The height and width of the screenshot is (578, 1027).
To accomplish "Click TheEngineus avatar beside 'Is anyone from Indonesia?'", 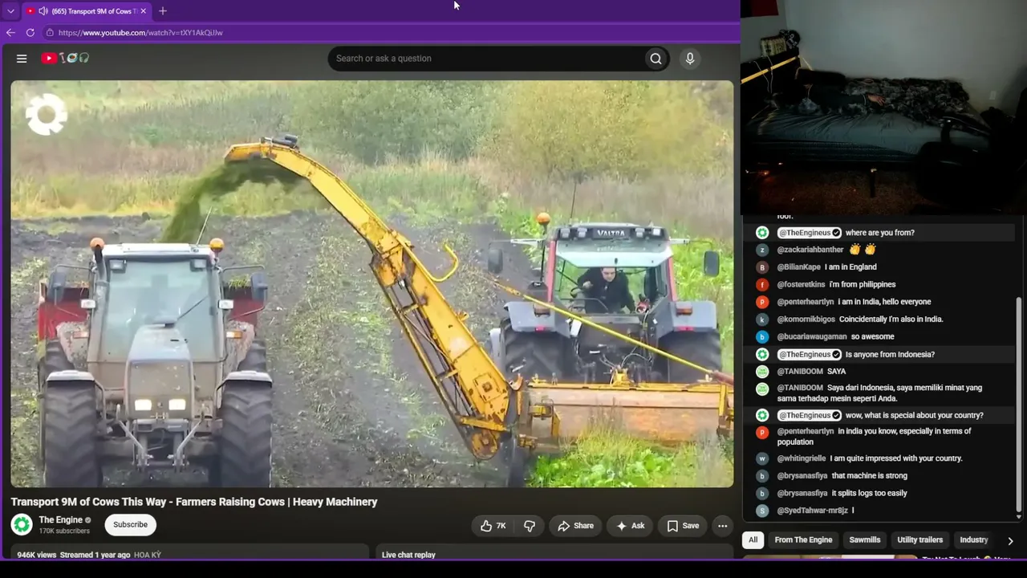I will pos(762,354).
